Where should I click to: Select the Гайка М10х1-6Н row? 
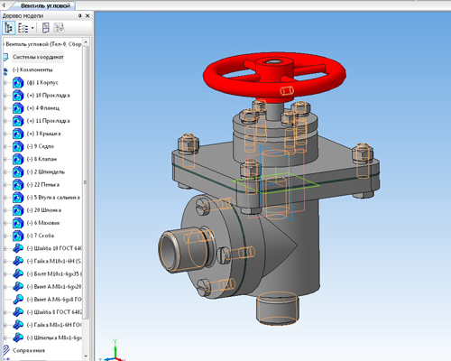[54, 261]
